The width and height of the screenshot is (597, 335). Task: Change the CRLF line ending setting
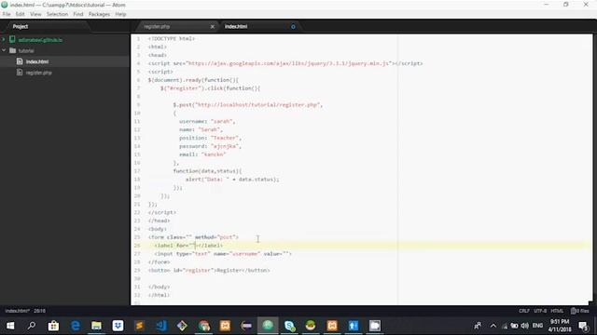[524, 311]
